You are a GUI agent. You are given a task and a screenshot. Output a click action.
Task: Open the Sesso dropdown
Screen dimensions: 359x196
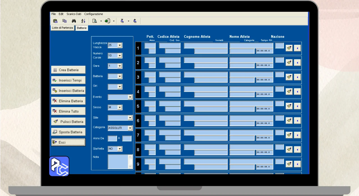[120, 108]
